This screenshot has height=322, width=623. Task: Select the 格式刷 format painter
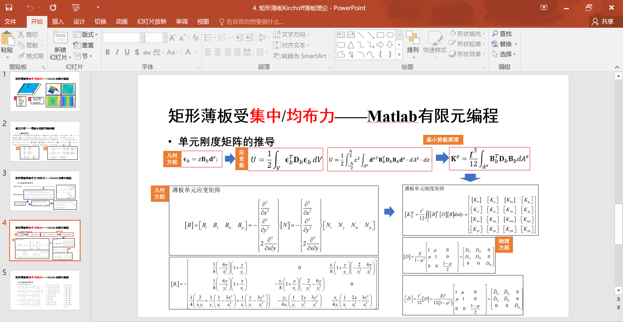point(31,56)
